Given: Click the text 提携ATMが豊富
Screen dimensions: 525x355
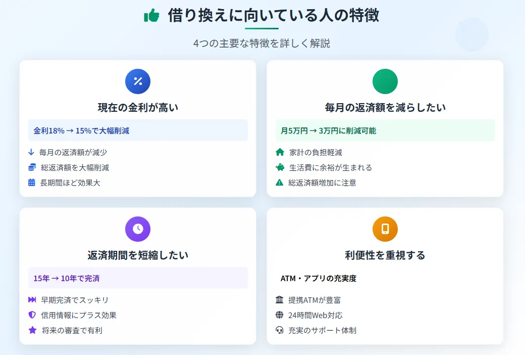Looking at the screenshot, I should coord(314,300).
